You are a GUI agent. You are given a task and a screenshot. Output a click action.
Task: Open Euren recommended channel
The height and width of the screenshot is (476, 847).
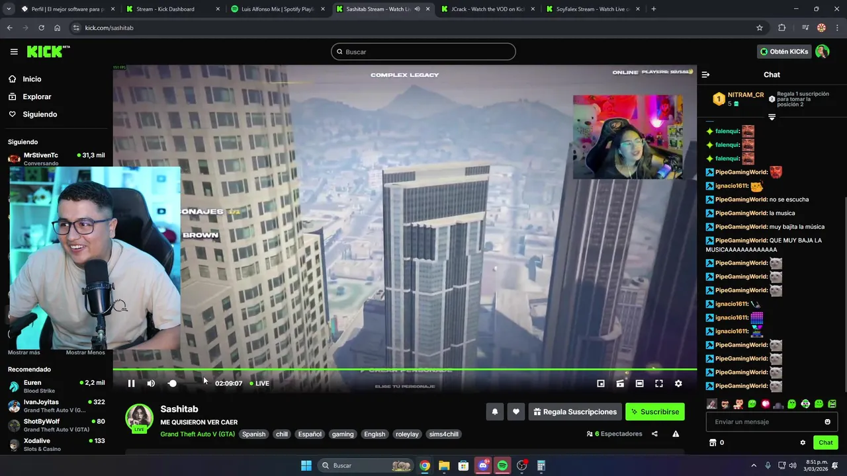click(56, 386)
